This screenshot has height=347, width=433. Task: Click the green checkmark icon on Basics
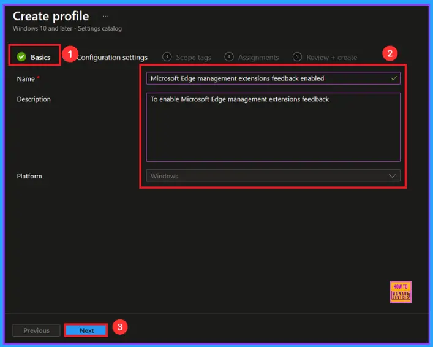click(21, 57)
